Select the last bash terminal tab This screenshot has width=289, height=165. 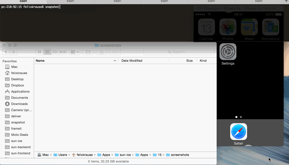point(258,1)
